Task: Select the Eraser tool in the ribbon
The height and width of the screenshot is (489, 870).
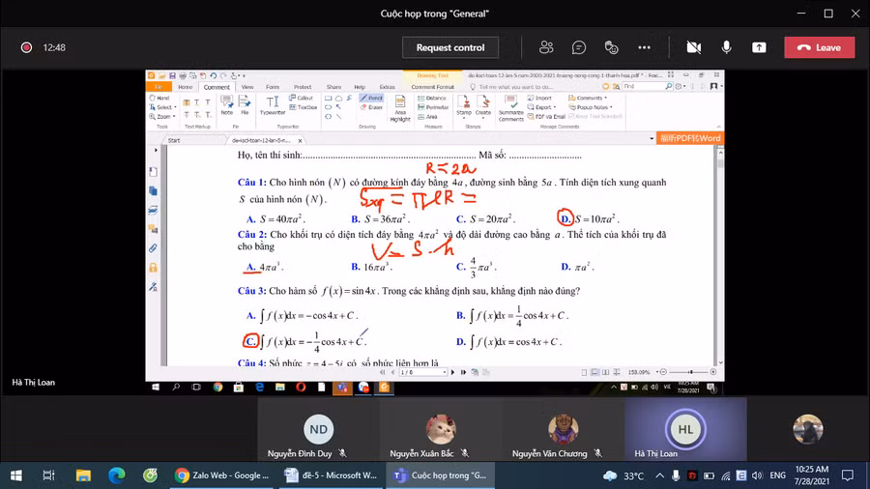Action: [371, 107]
